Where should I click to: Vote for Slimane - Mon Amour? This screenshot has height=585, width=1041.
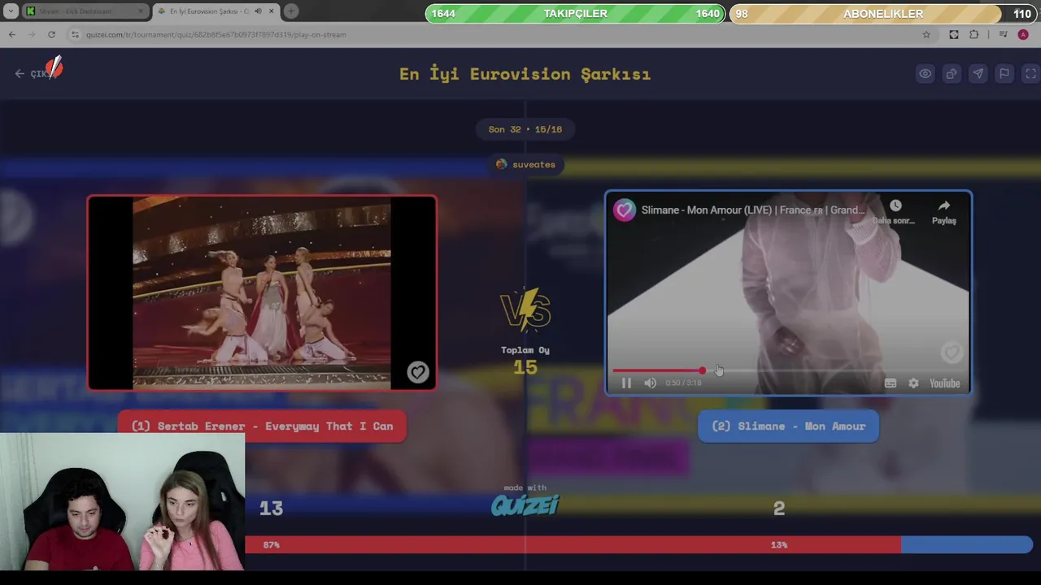[x=788, y=427]
